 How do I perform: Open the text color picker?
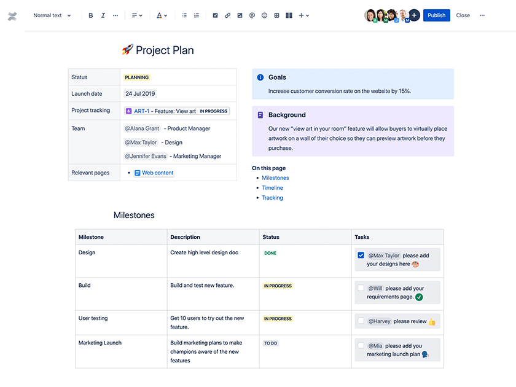162,15
